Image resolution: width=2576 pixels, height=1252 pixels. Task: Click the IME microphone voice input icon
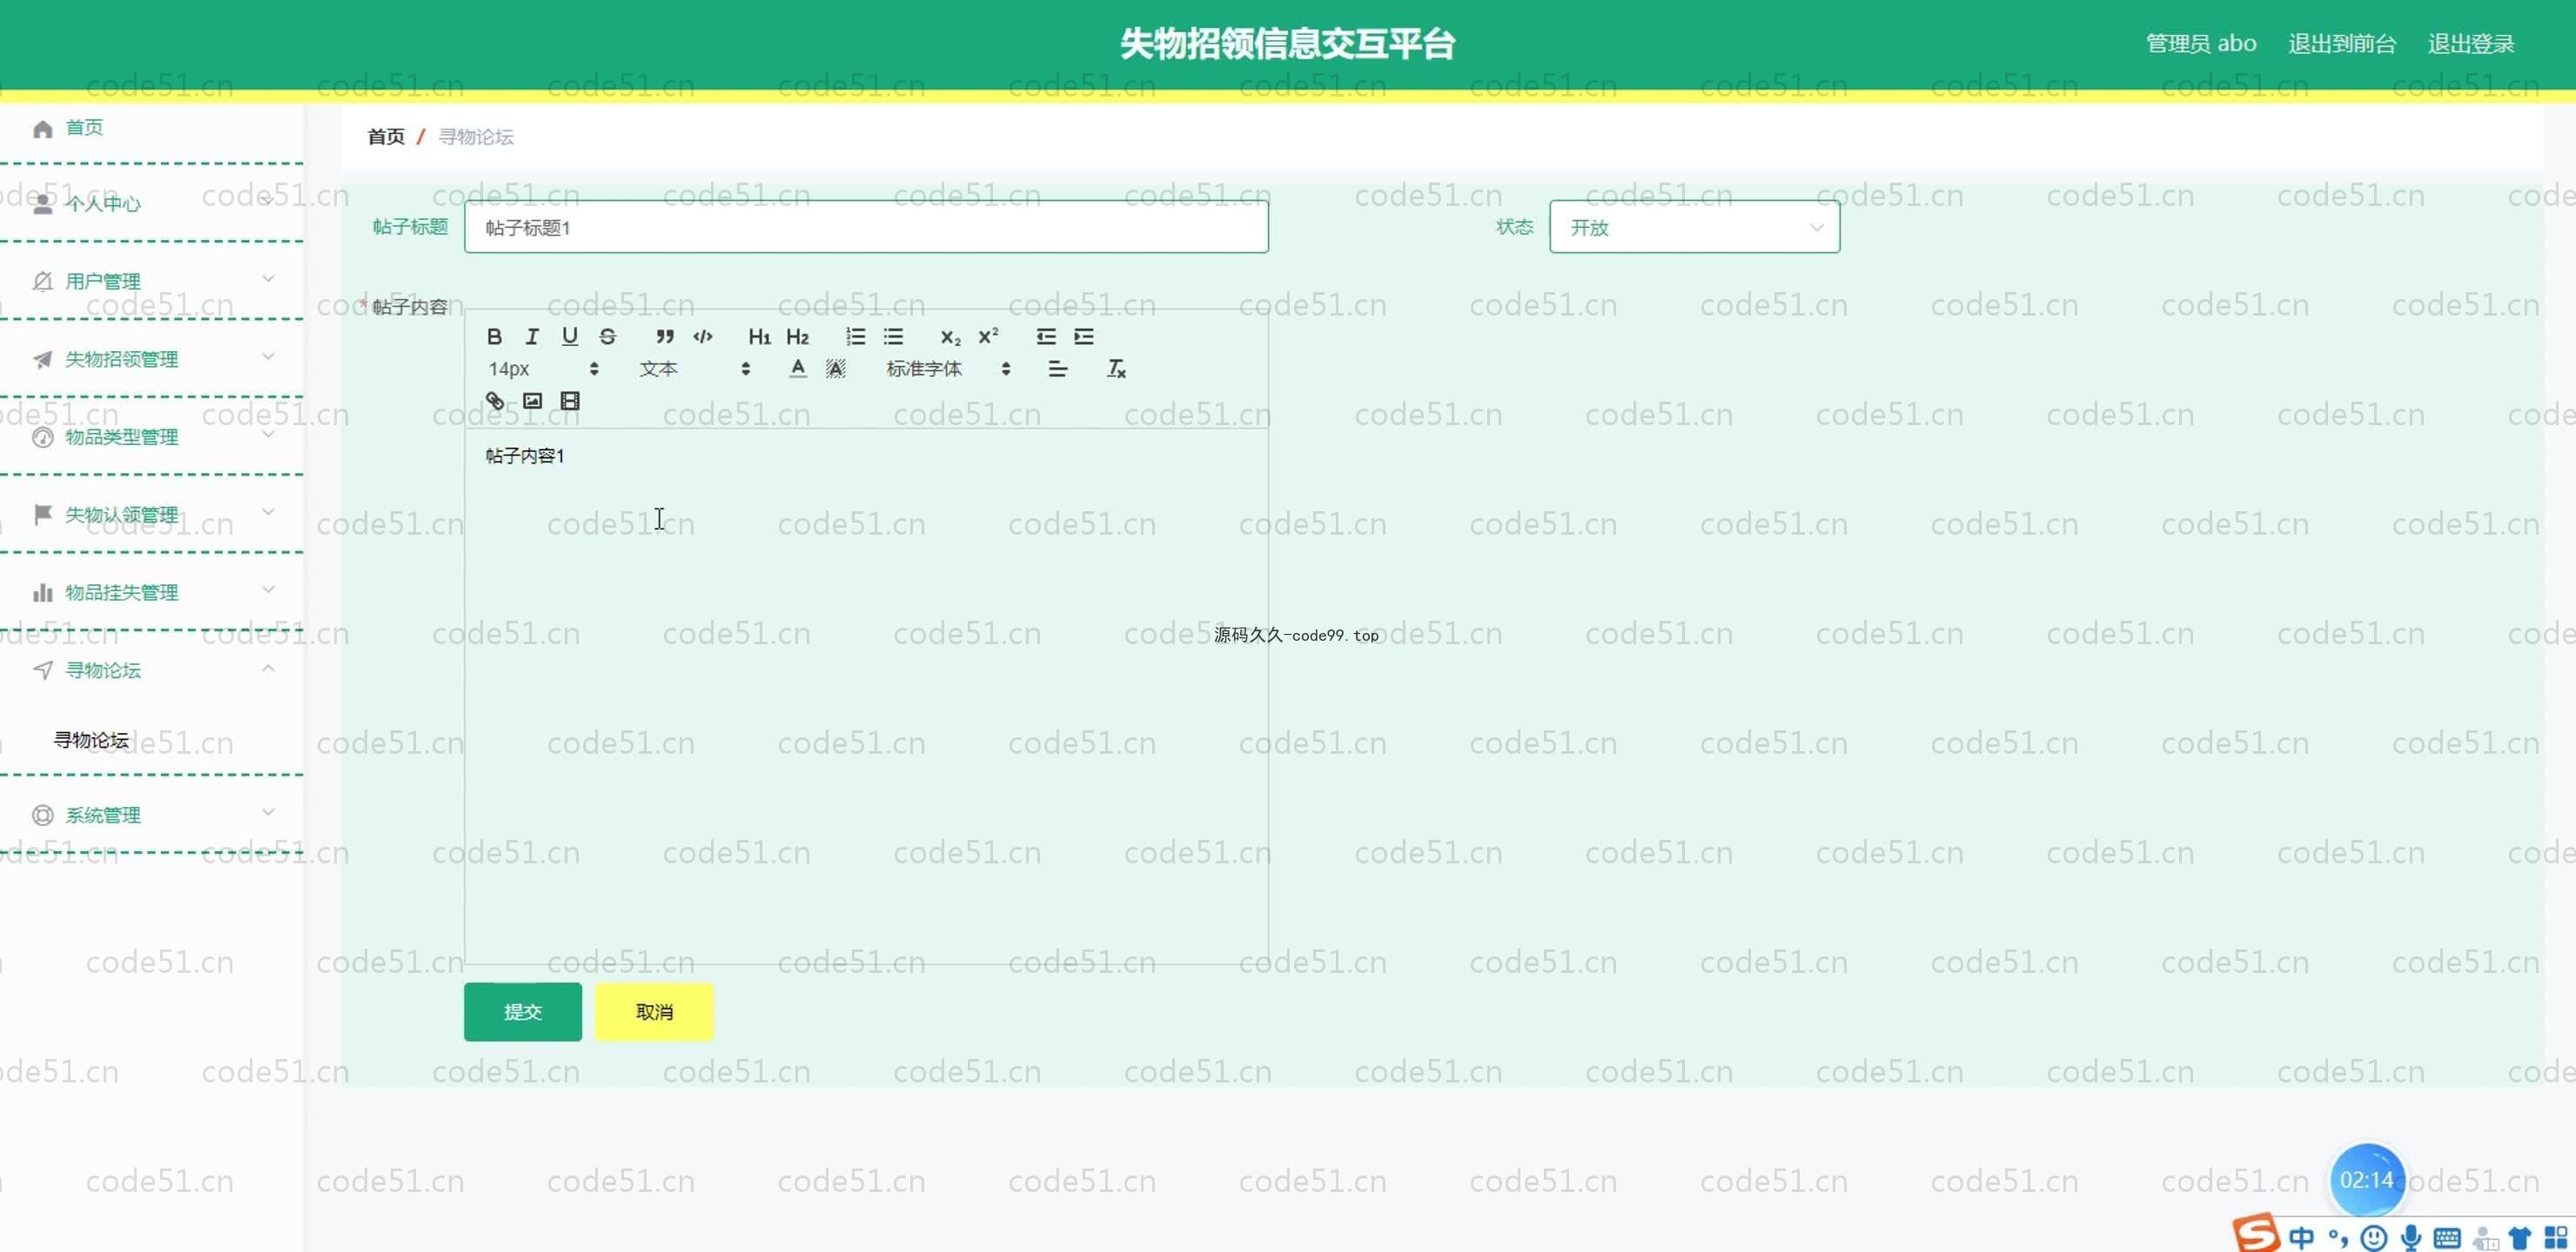click(x=2411, y=1238)
